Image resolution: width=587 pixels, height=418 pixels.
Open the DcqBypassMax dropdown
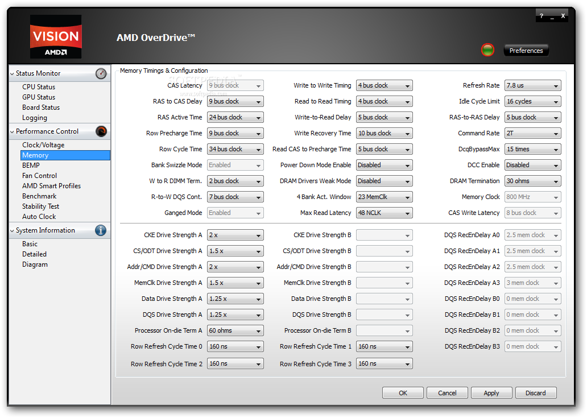point(533,150)
